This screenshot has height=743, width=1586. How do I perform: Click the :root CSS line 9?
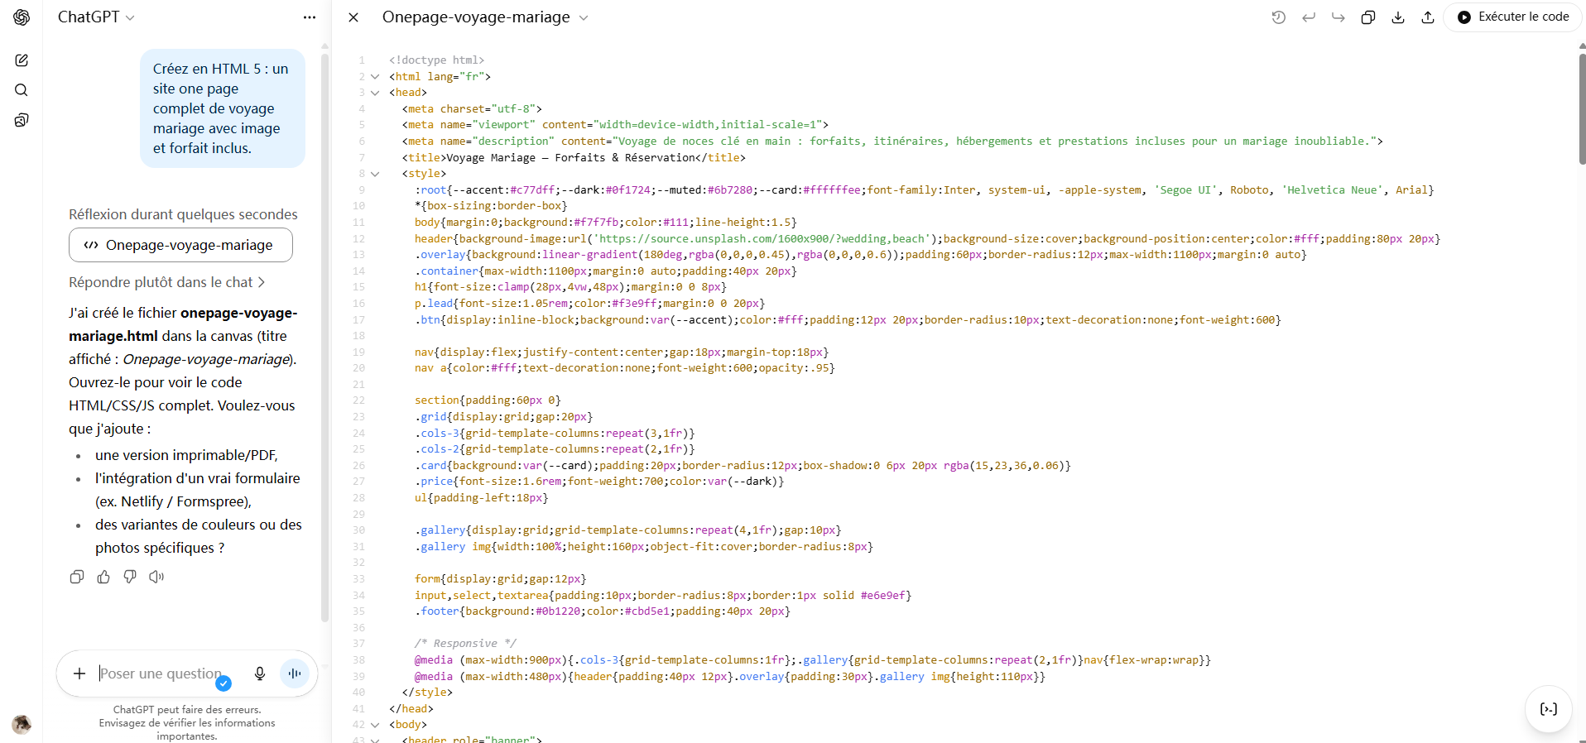pos(924,190)
